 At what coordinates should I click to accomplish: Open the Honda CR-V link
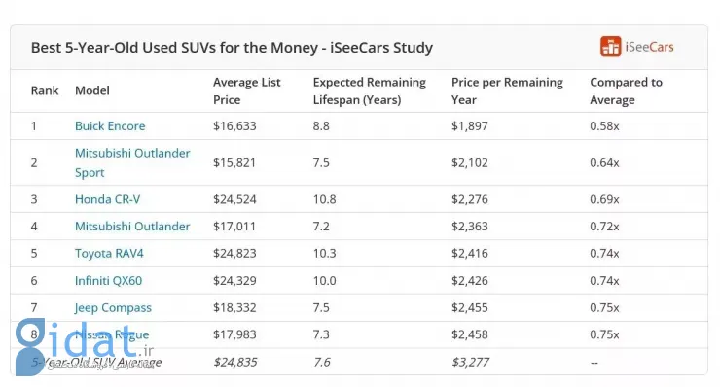pos(107,199)
